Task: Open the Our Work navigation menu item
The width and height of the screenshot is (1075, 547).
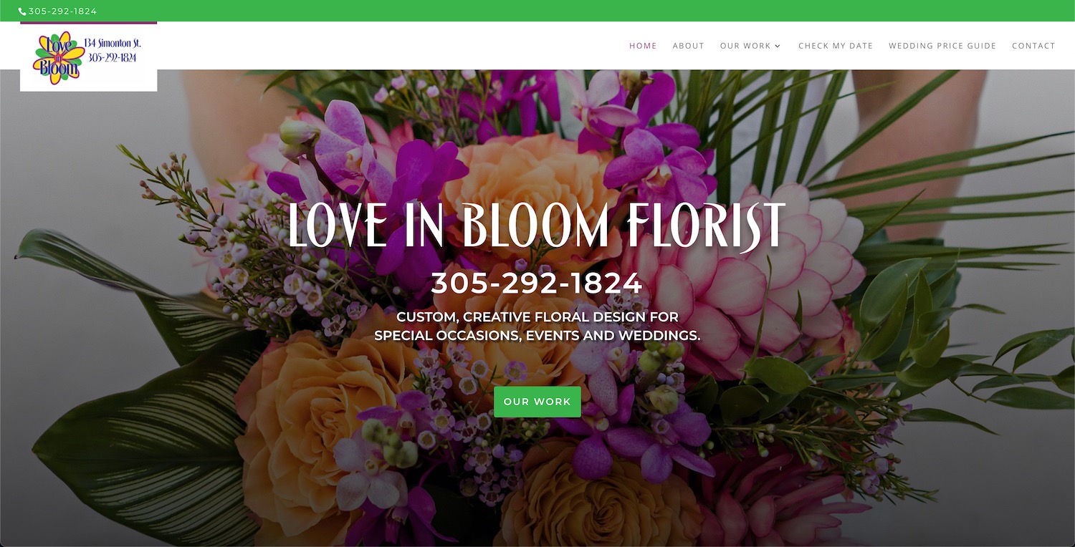Action: pos(745,46)
